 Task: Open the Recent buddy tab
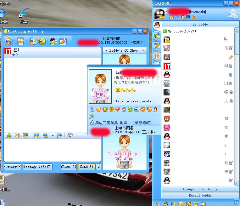(x=200, y=195)
